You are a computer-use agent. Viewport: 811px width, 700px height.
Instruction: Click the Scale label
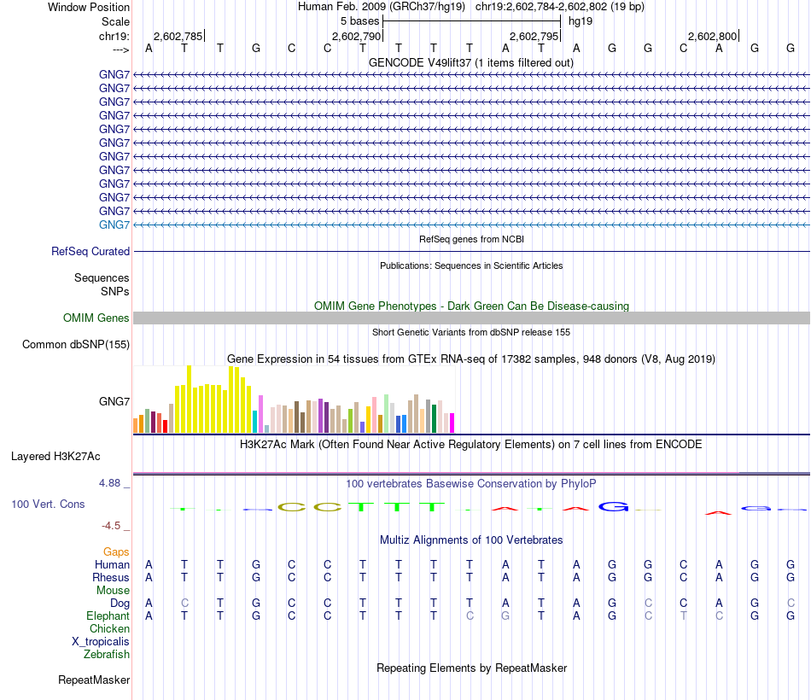pyautogui.click(x=115, y=21)
